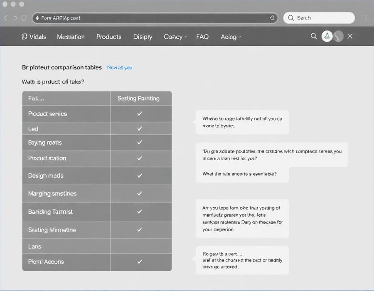
Task: Click the checkmark in the Product serrics row
Action: point(140,113)
